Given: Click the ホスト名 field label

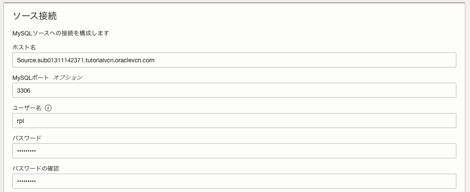Looking at the screenshot, I should coord(24,47).
